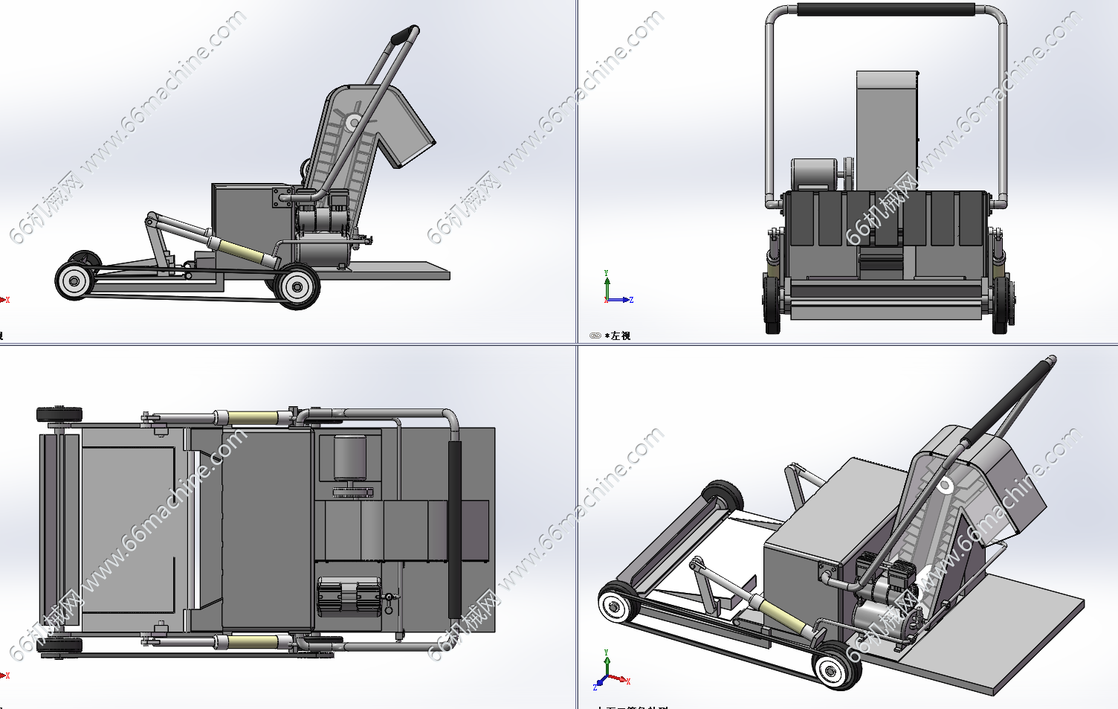This screenshot has width=1118, height=709.
Task: Select the electric motor in the top view
Action: pos(349,458)
